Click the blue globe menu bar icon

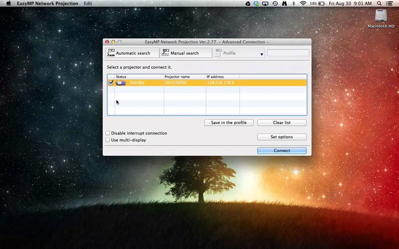(x=256, y=3)
